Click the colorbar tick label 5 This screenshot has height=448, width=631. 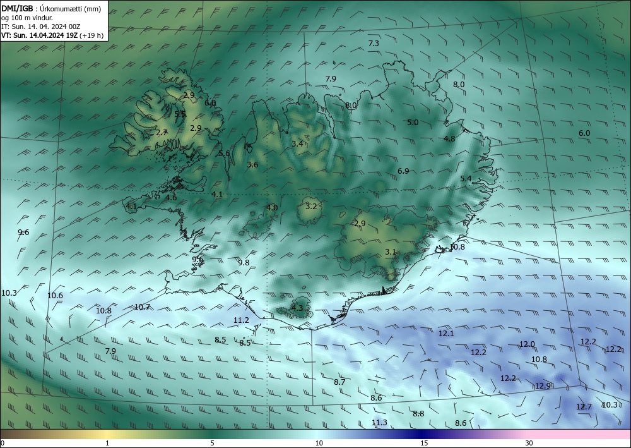click(x=212, y=444)
